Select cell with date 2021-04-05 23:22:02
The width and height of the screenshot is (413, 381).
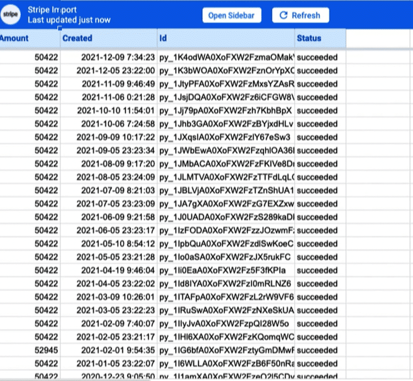click(x=108, y=284)
